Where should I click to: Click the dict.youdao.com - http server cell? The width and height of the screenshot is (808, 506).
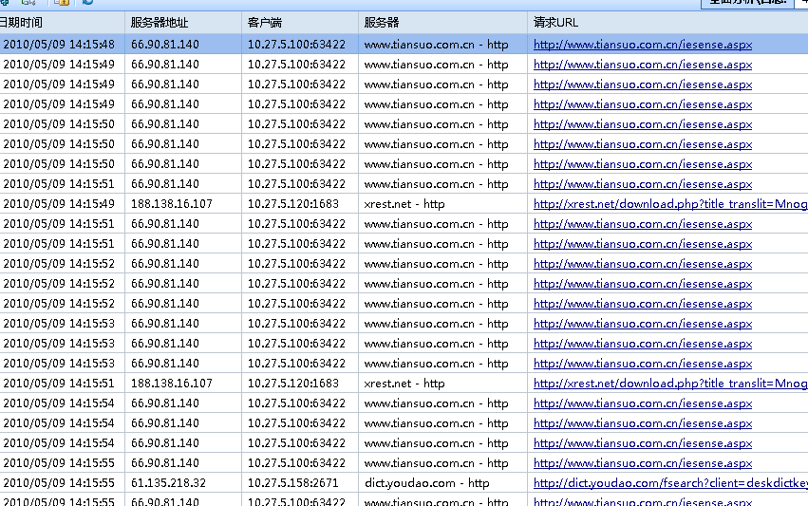(x=426, y=483)
